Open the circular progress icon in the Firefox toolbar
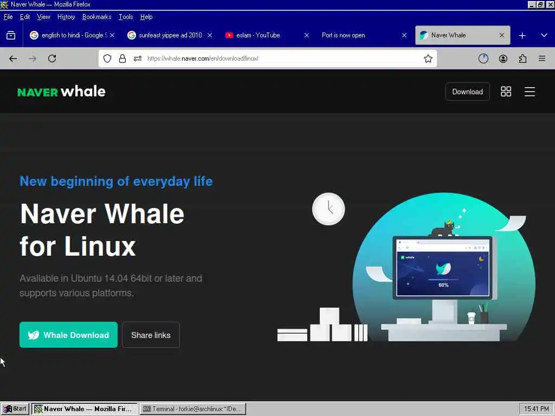 [x=483, y=58]
